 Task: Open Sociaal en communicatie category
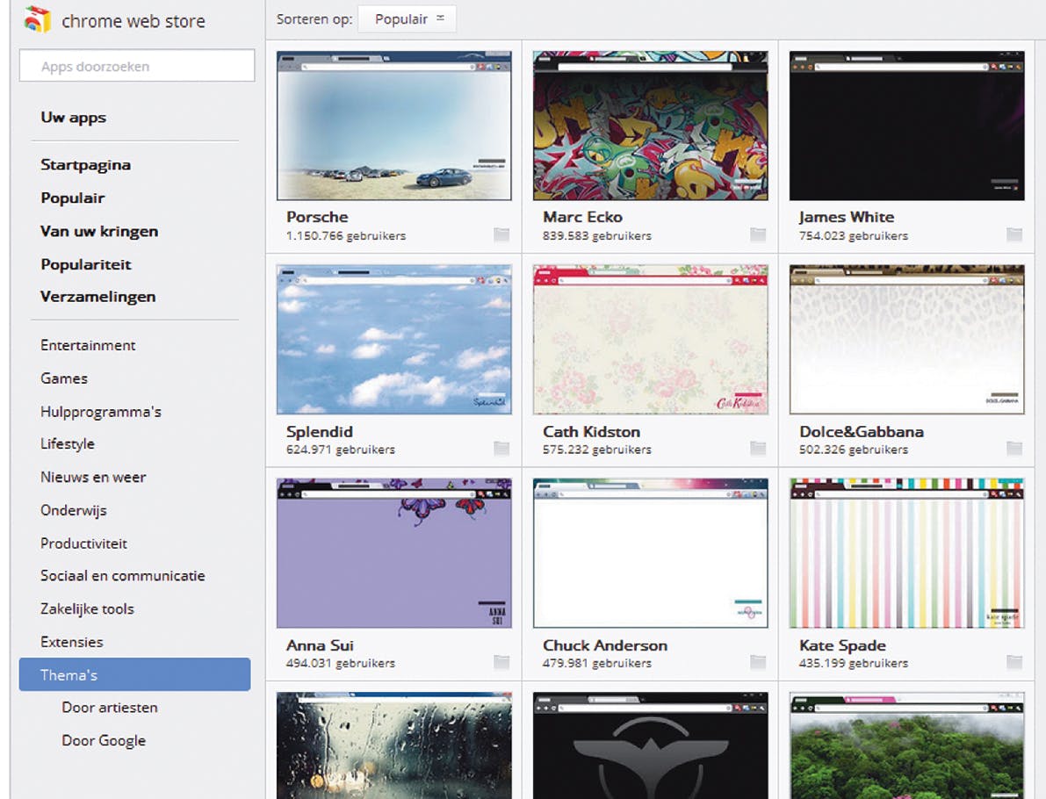coord(123,576)
